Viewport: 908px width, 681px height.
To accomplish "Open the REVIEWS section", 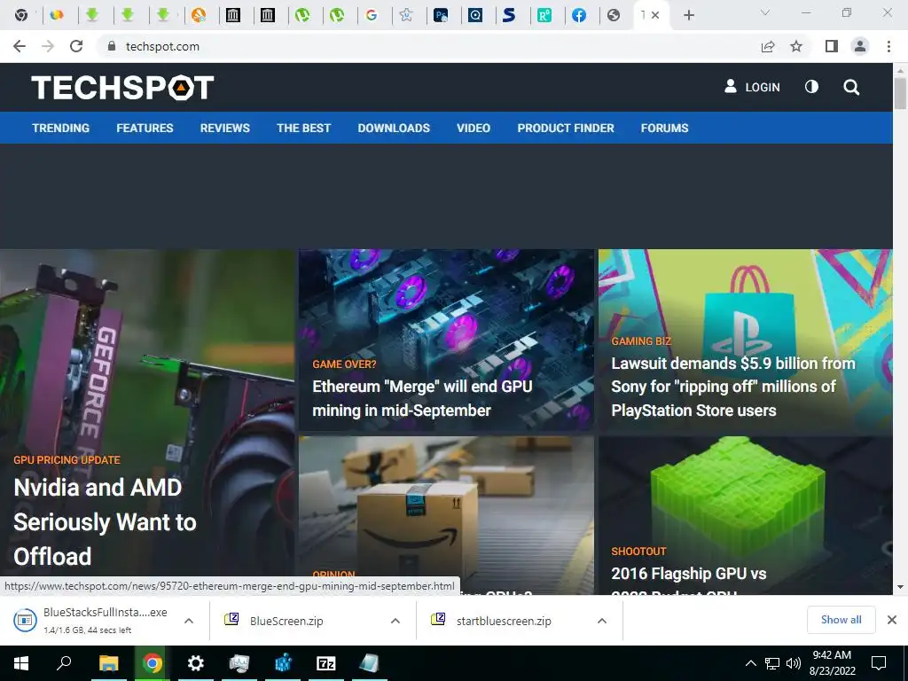I will pos(224,128).
